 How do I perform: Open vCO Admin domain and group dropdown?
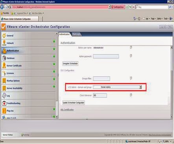click(141, 87)
